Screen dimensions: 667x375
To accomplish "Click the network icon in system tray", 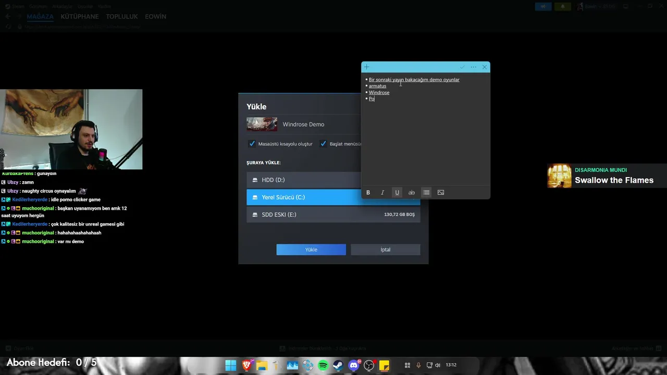I will pos(429,365).
